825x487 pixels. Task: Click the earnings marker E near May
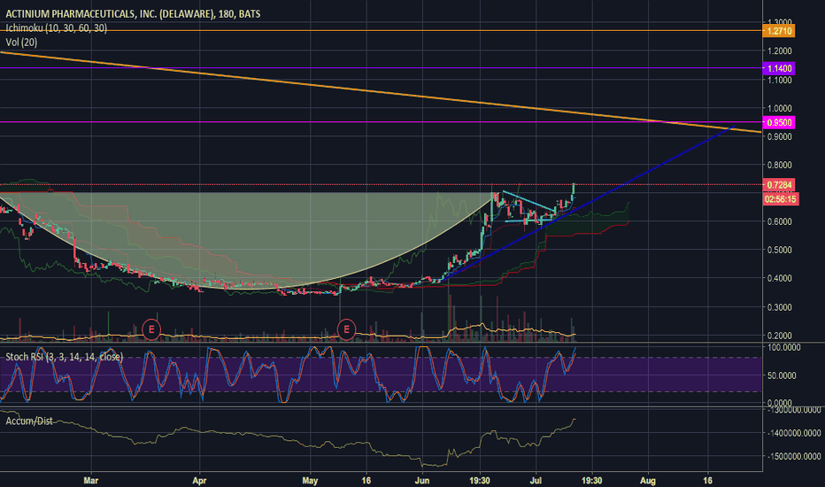point(346,329)
